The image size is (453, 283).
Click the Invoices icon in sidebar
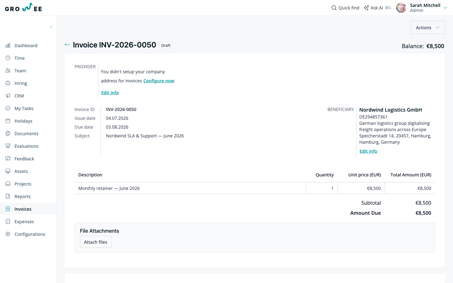coord(8,209)
